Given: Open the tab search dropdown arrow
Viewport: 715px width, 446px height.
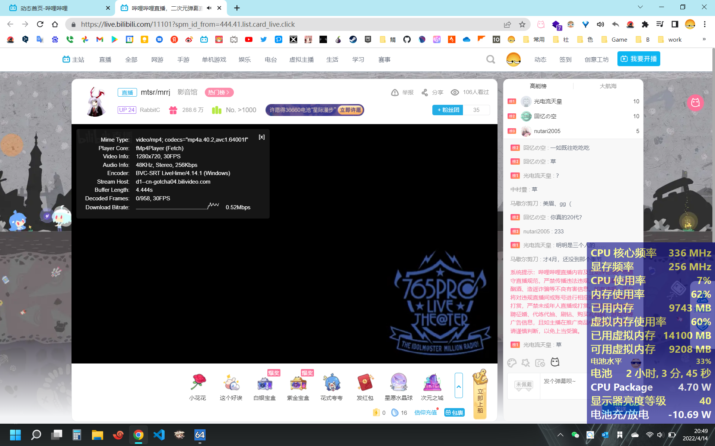Looking at the screenshot, I should 640,7.
